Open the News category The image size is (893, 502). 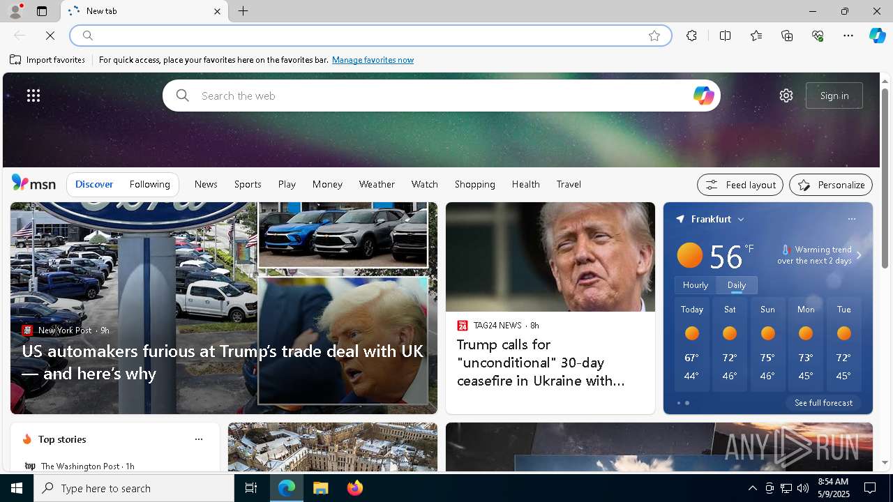pyautogui.click(x=206, y=184)
